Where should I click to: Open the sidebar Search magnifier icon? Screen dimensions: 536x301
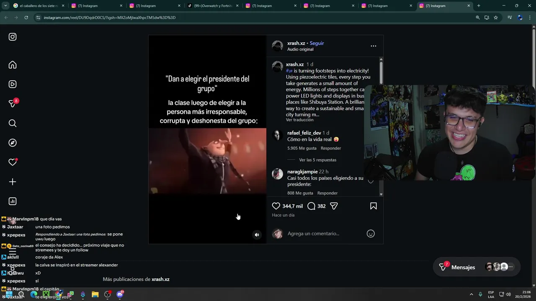click(x=13, y=123)
